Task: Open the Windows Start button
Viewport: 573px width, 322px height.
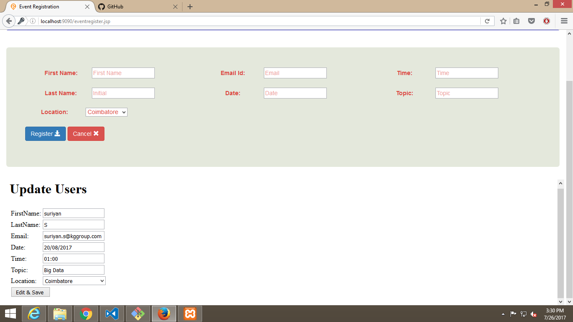Action: coord(10,314)
